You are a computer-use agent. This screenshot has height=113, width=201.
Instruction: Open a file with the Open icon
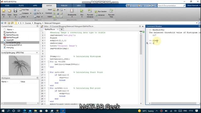(x=9, y=11)
